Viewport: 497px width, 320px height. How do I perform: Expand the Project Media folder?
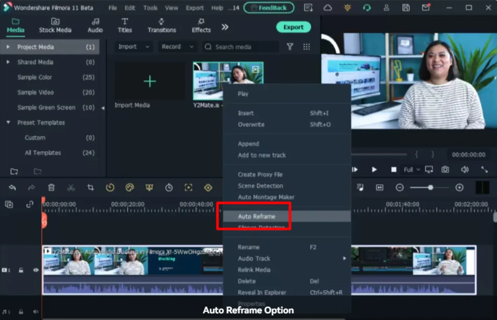pyautogui.click(x=8, y=47)
